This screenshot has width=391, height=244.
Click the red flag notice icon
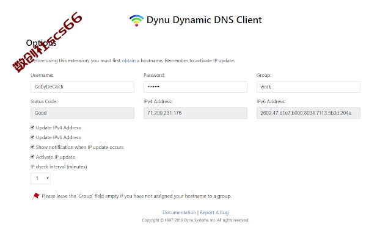pos(35,196)
